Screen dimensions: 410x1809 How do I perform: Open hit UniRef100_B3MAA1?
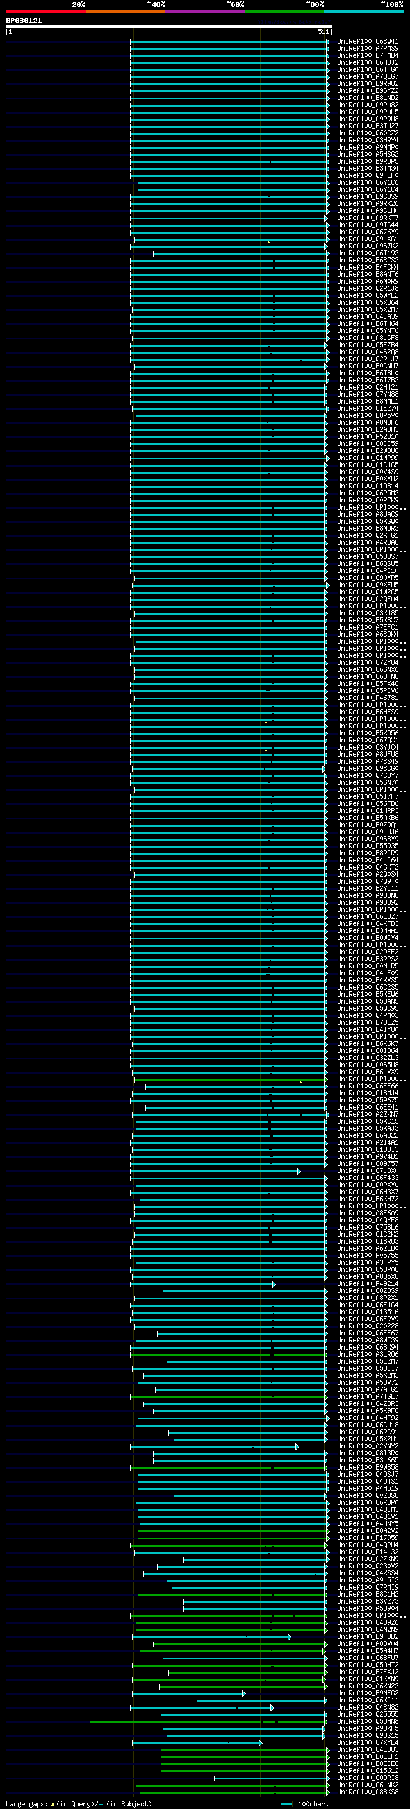[368, 930]
